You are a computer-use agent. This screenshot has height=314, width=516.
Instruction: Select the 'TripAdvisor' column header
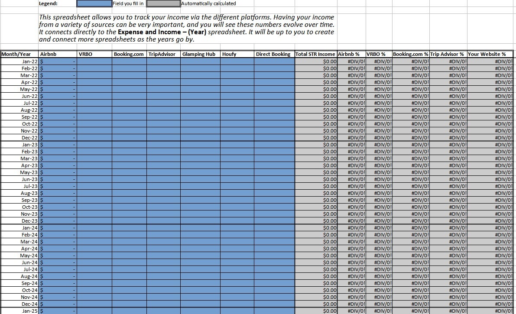coord(164,54)
